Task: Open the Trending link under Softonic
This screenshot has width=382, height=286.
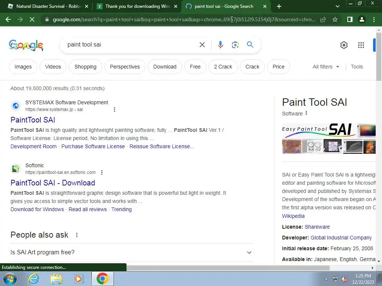Action: (121, 209)
